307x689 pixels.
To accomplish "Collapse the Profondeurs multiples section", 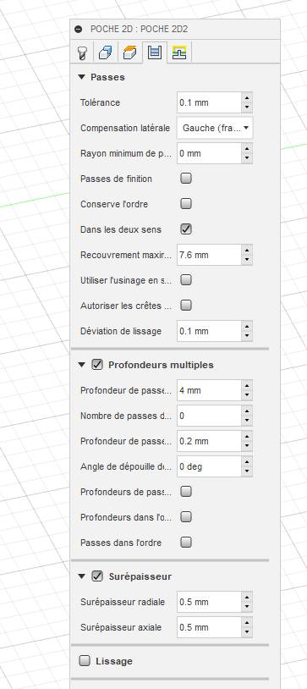I will (x=81, y=365).
